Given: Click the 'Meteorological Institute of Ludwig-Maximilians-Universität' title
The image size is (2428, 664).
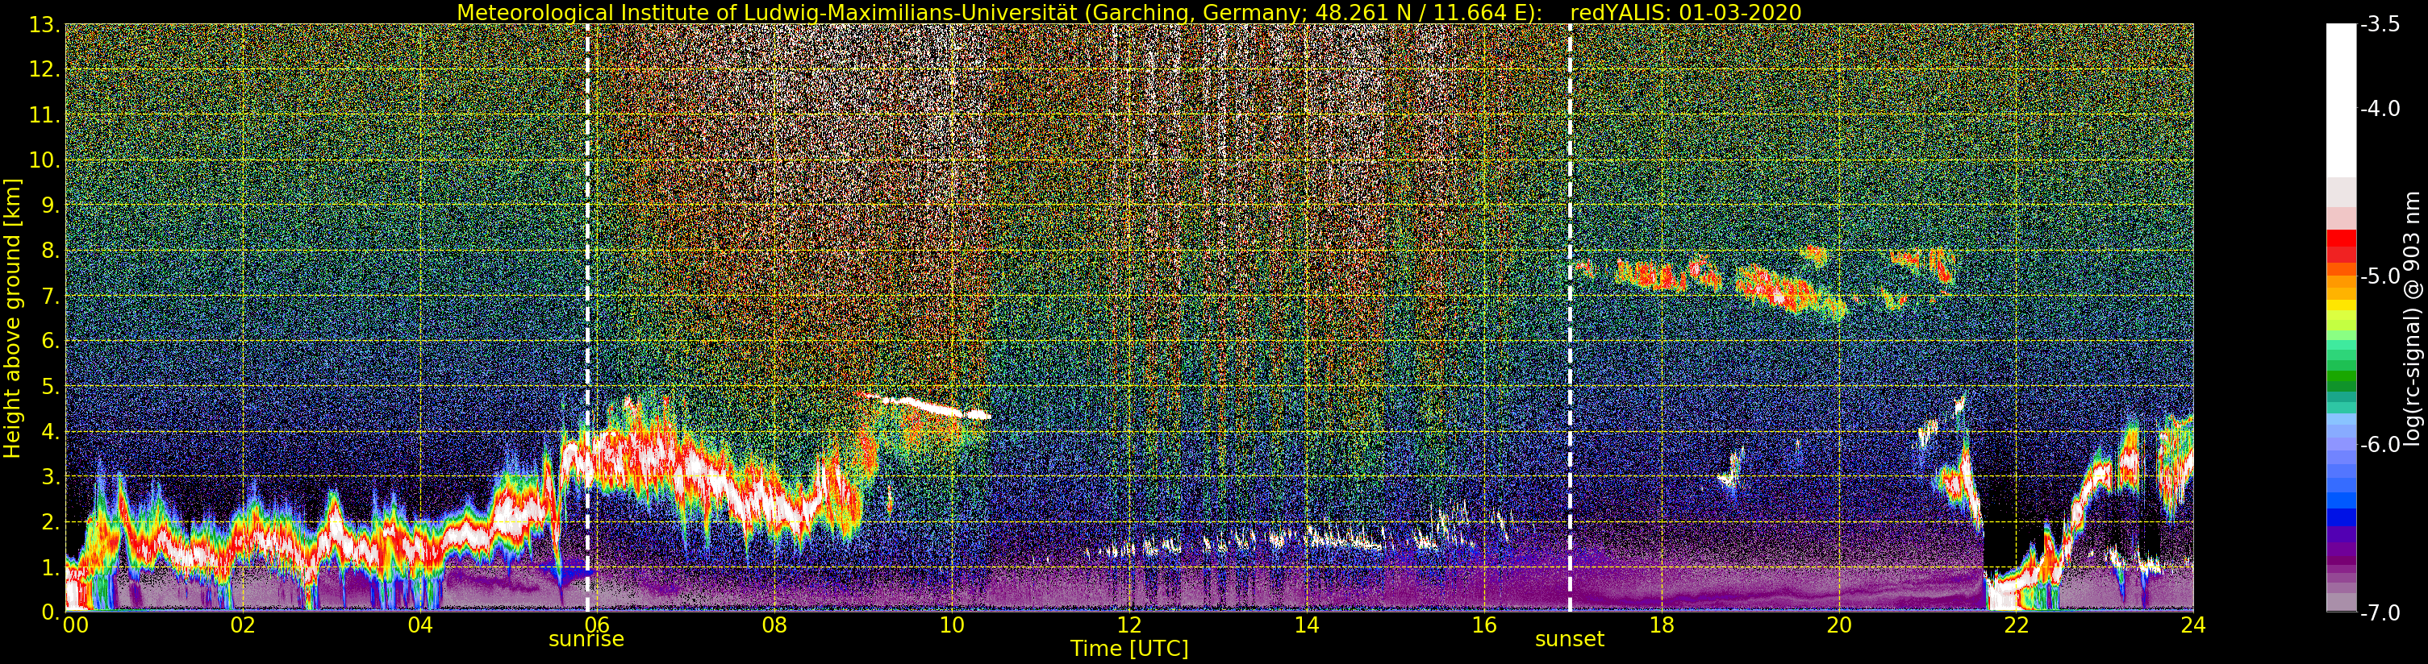Looking at the screenshot, I should (x=767, y=12).
